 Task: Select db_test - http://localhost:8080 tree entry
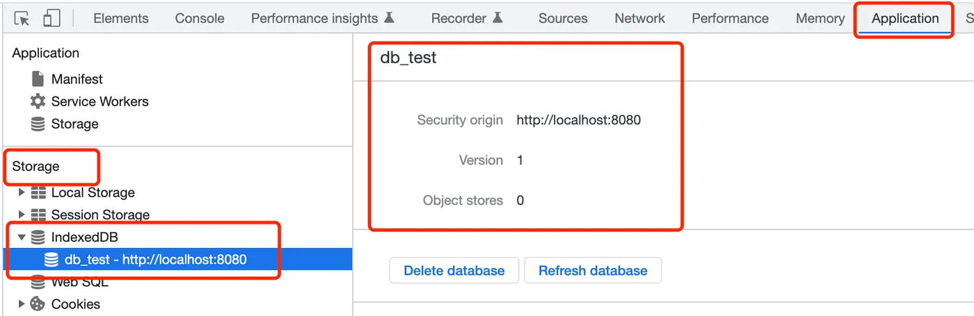(155, 260)
